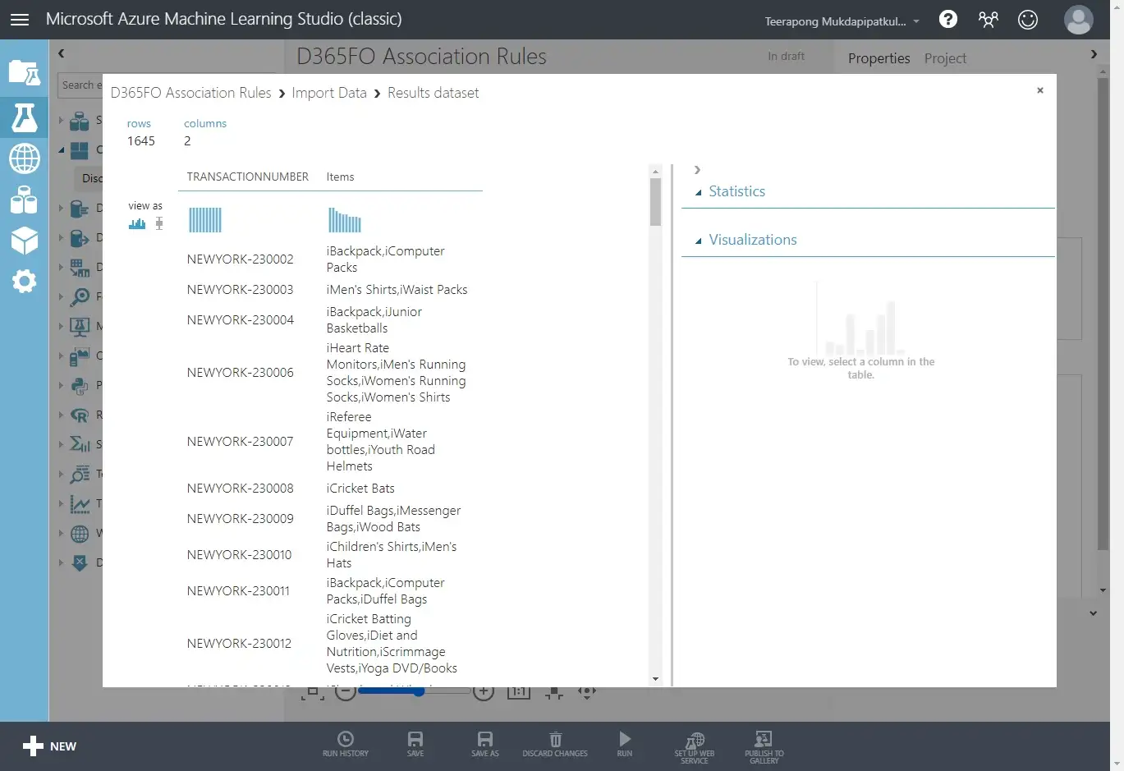Click the Run play button
This screenshot has width=1124, height=771.
click(x=625, y=744)
